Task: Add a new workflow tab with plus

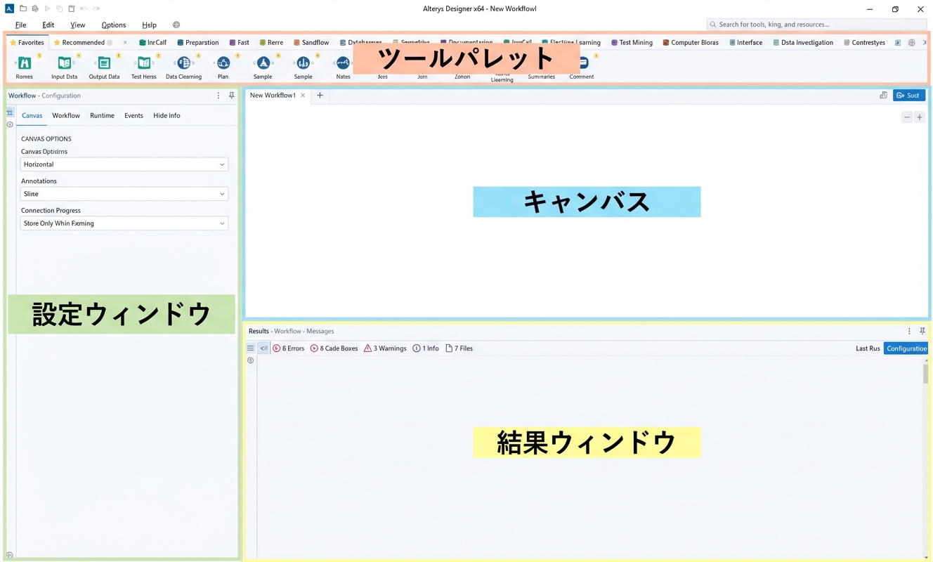Action: click(x=320, y=96)
